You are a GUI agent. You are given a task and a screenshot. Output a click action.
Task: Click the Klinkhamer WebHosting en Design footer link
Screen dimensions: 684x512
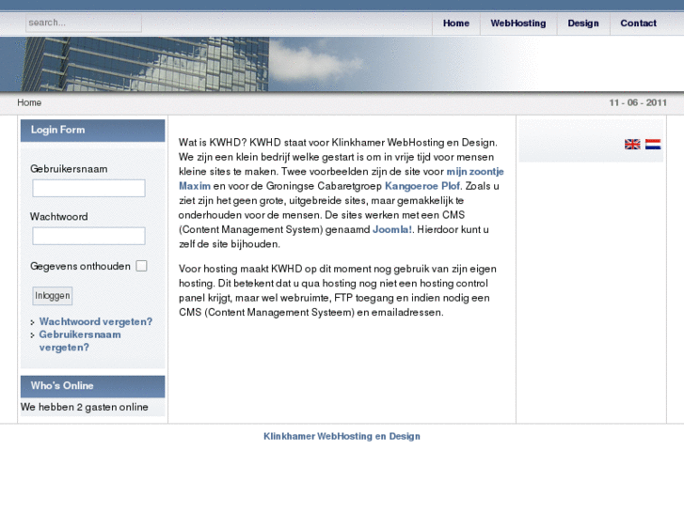[x=342, y=436]
